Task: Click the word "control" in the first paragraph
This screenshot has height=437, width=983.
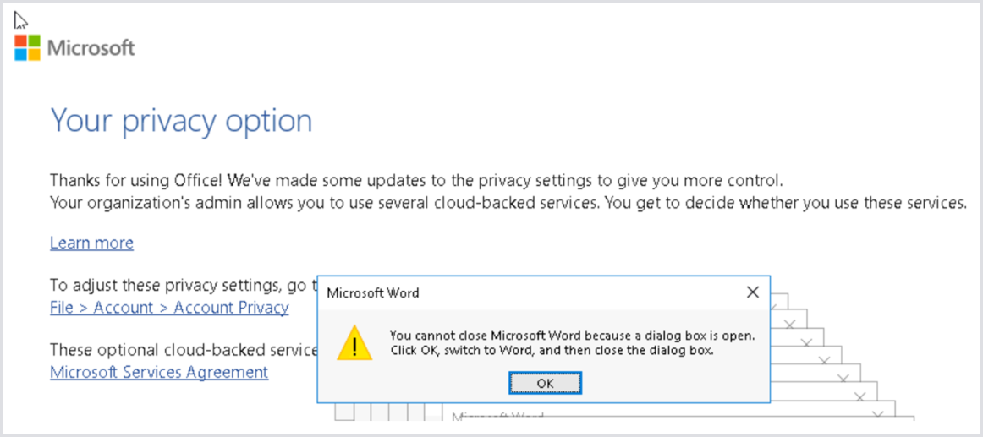Action: point(753,180)
